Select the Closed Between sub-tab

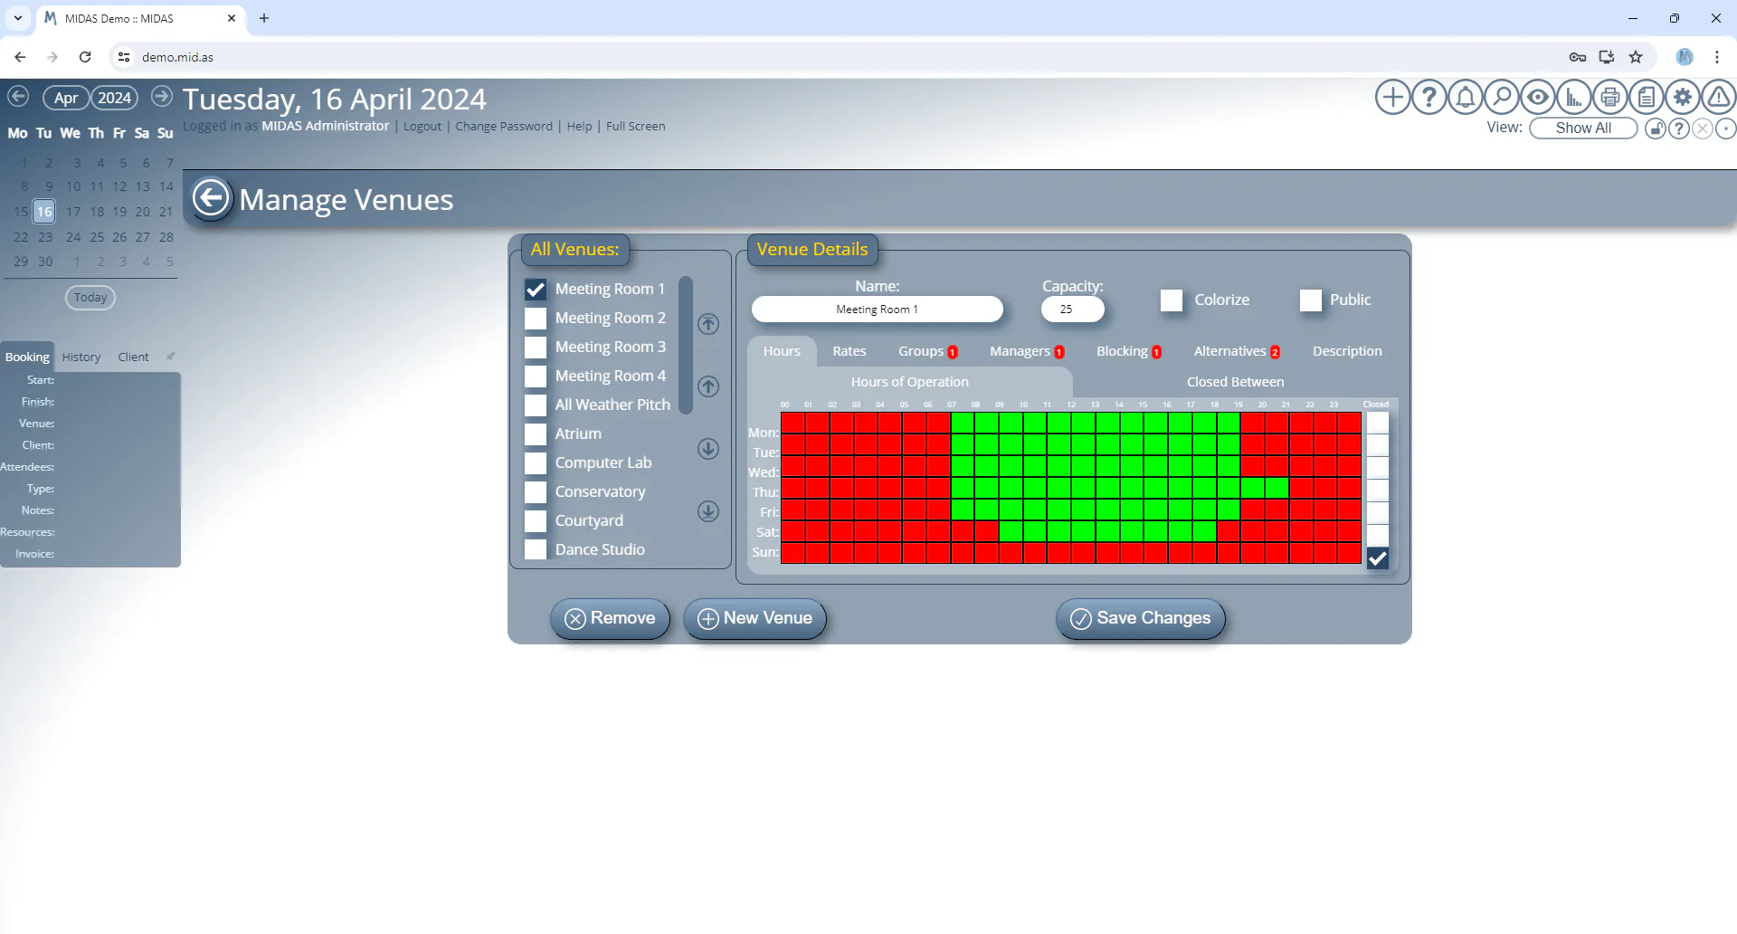[x=1235, y=382]
